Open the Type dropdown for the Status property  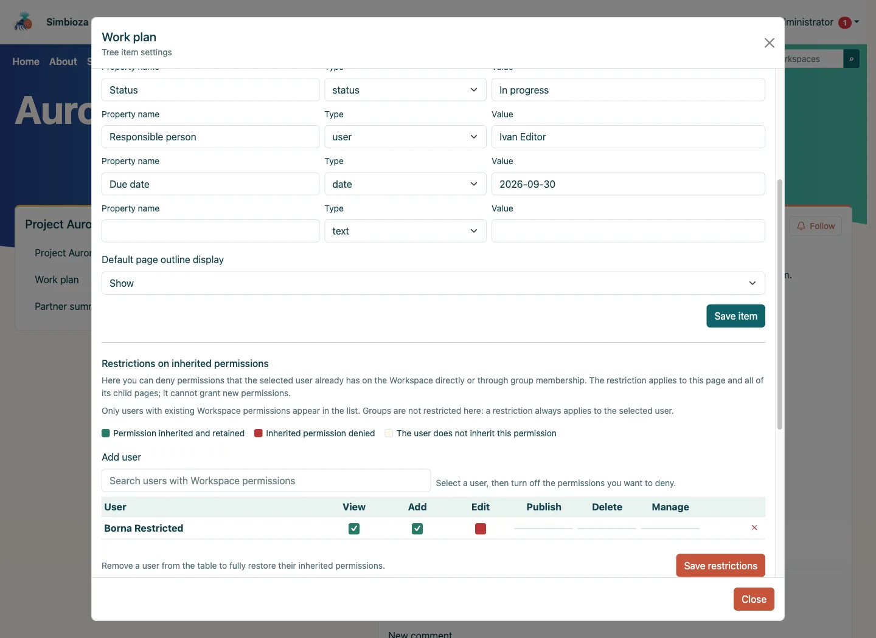[x=405, y=90]
